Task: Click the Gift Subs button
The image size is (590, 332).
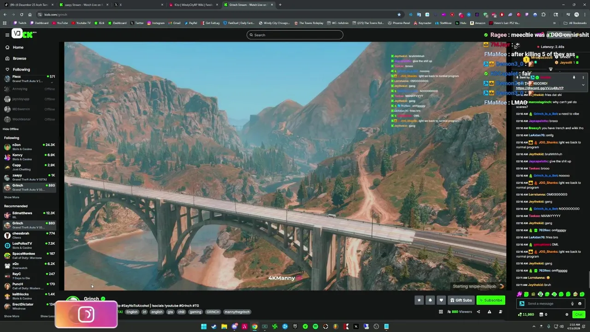Action: tap(461, 300)
